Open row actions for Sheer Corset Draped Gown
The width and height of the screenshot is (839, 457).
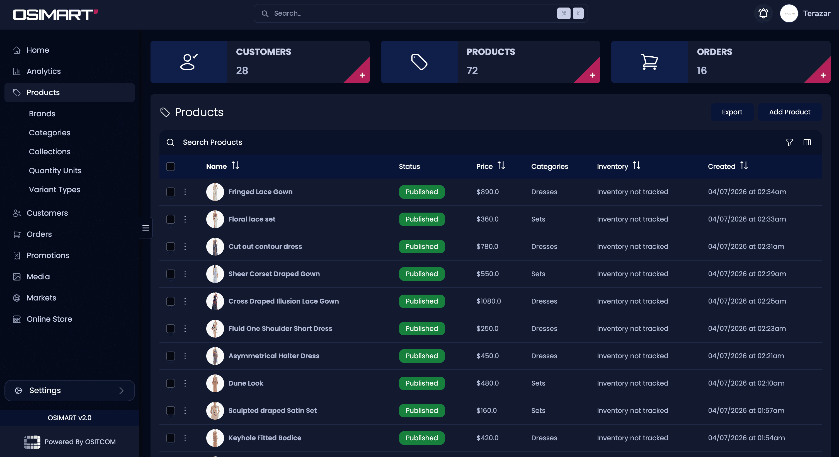tap(185, 274)
